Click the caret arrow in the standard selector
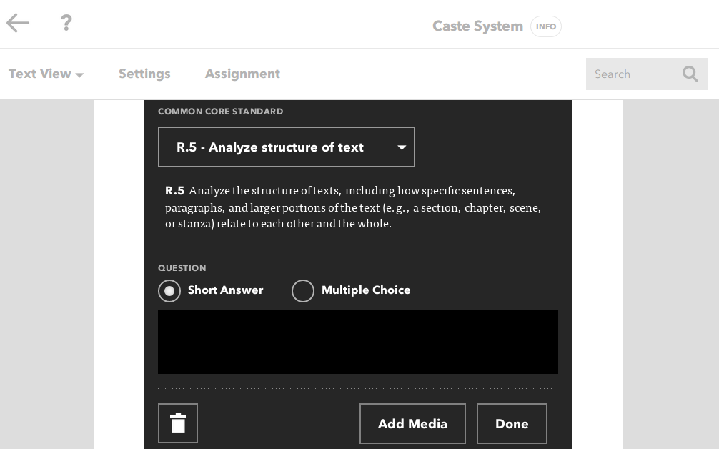719x449 pixels. click(x=402, y=147)
